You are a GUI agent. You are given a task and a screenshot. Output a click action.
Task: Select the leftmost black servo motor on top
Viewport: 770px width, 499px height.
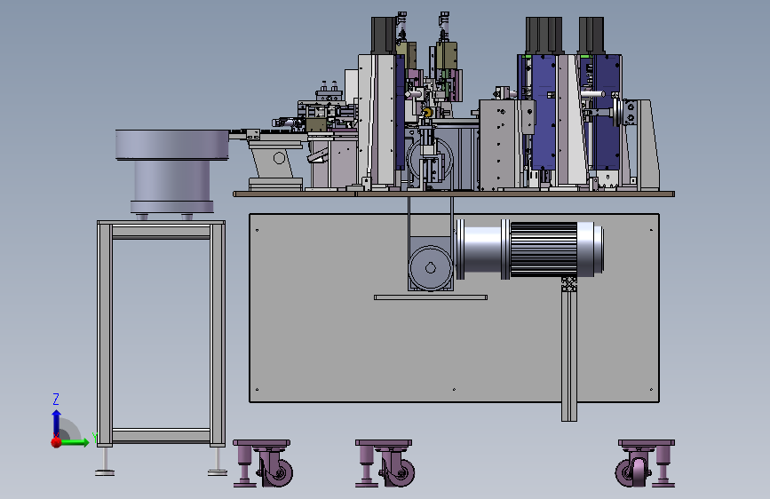(383, 36)
